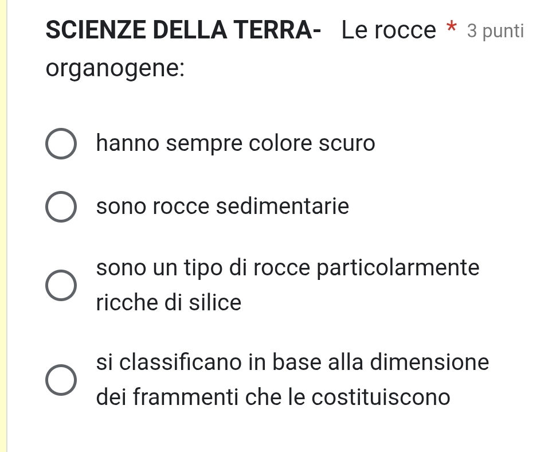The image size is (560, 452).
Task: Select the "hanno sempre colore scuro" radio button
Action: click(60, 144)
